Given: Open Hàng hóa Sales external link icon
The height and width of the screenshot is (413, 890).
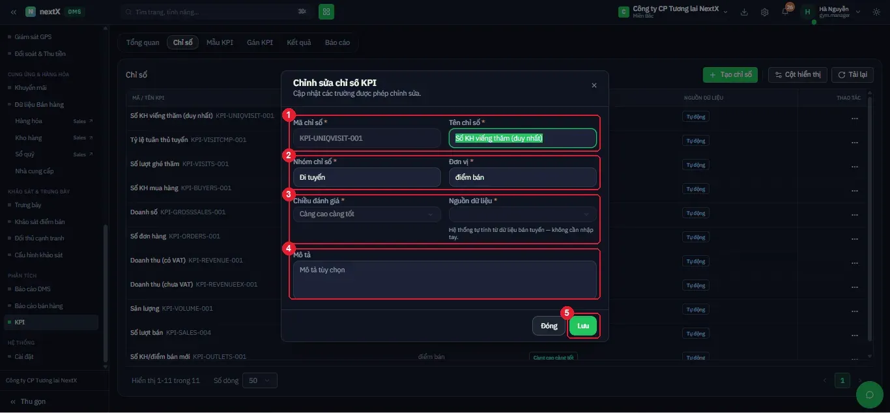Looking at the screenshot, I should point(91,121).
